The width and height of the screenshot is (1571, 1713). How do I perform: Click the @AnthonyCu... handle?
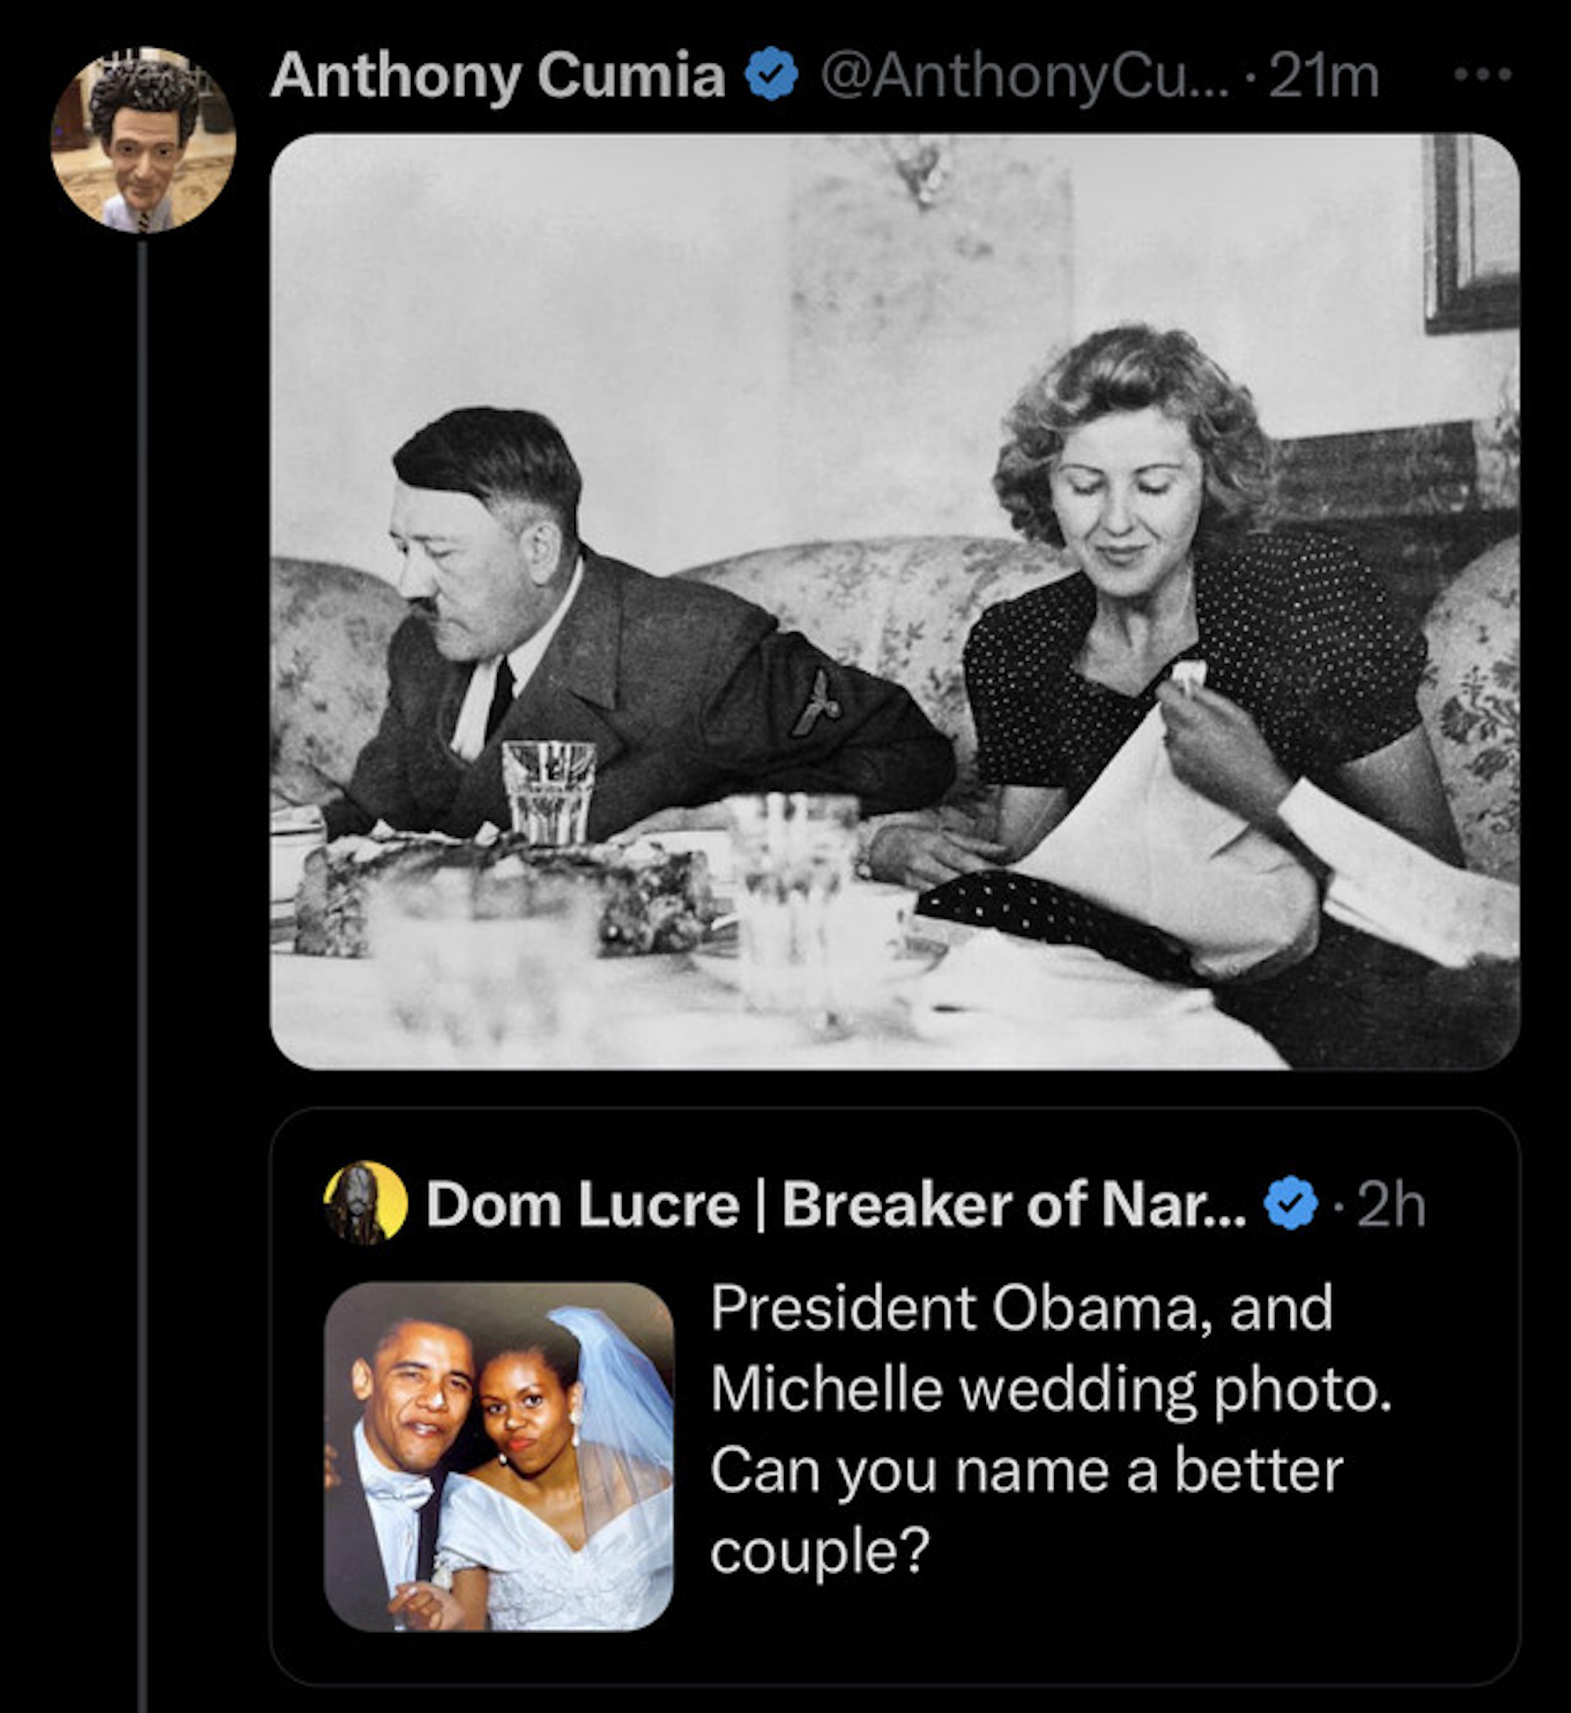(x=1024, y=75)
